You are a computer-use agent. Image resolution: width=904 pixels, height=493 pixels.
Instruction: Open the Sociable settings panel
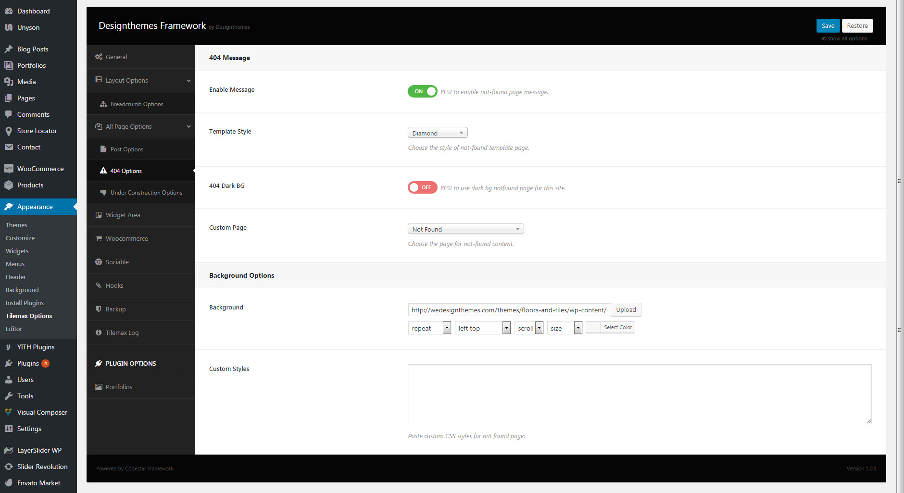point(117,262)
